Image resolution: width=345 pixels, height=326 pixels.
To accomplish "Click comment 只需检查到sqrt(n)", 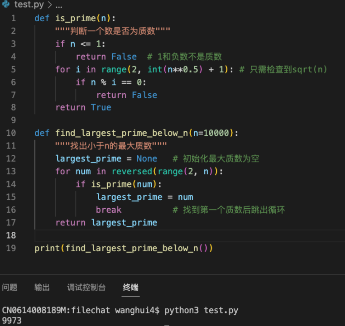I will click(283, 70).
